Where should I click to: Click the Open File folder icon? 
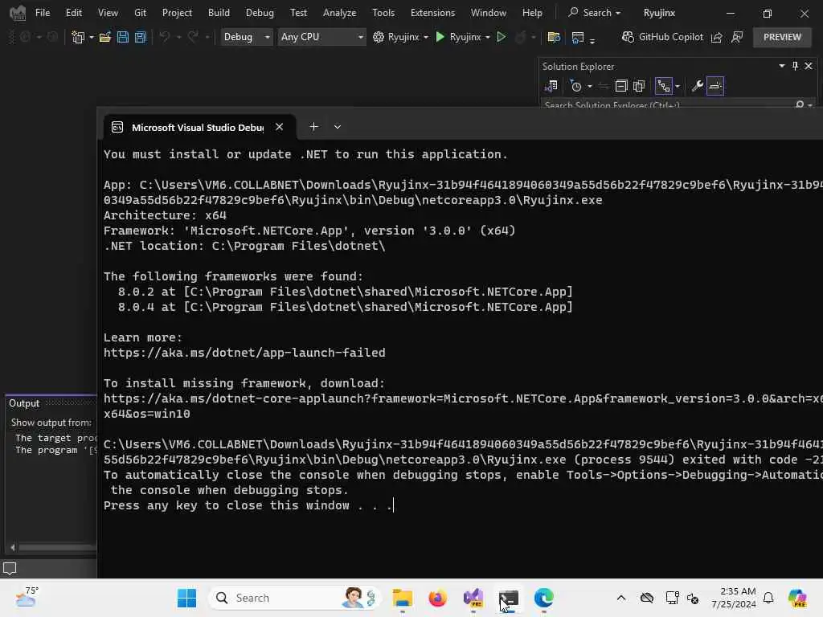pos(105,37)
